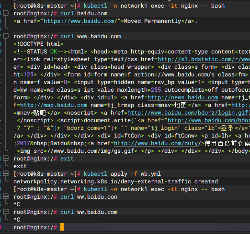250x234 pixels.
Task: Click 'kubectl -n network1 exec' in the top line
Action: (x=124, y=6)
